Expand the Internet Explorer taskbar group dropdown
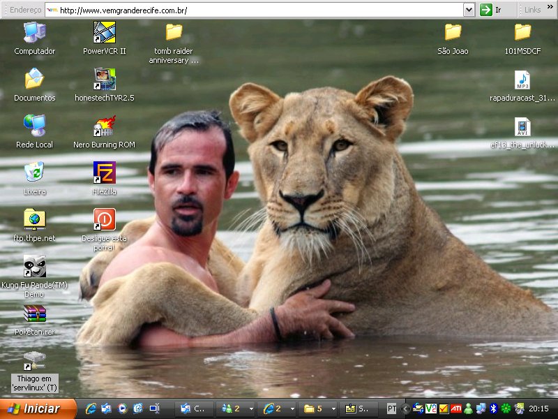Viewport: 558px width, 419px height. coord(292,409)
